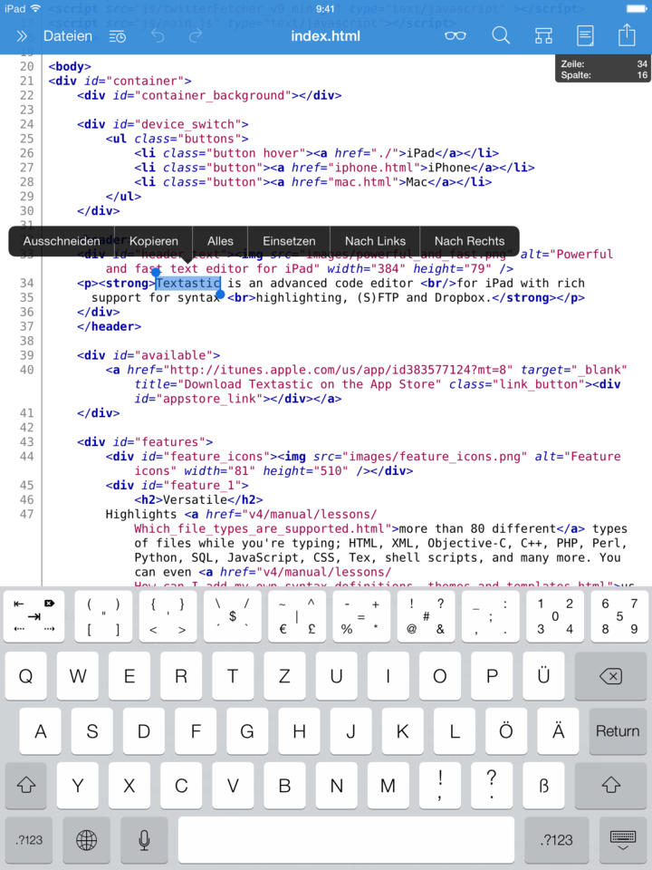Start dictation with the microphone key

144,840
